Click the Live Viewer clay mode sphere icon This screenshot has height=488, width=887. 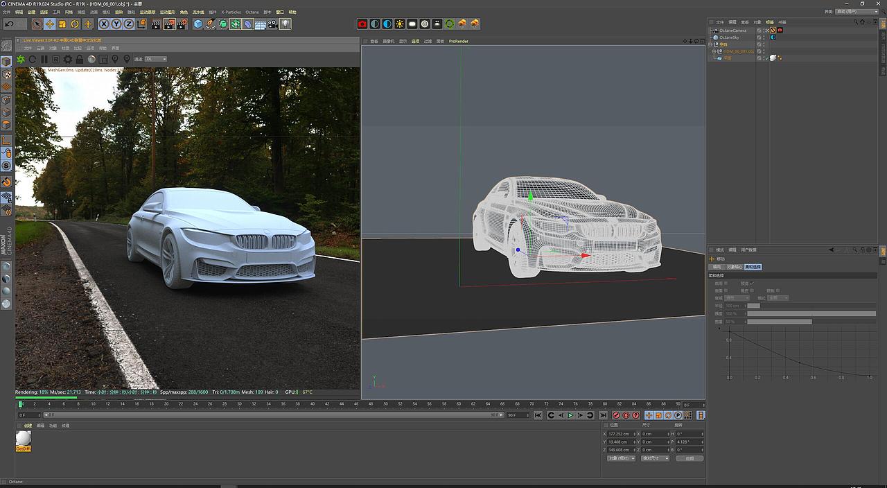click(91, 60)
